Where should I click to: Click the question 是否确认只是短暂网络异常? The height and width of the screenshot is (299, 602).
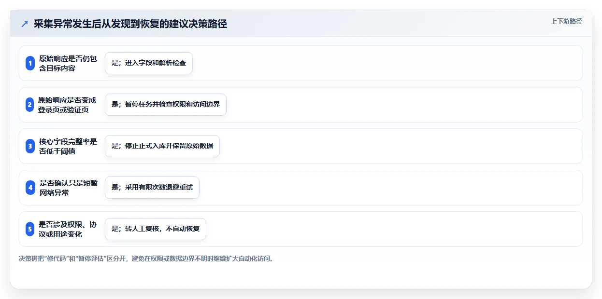click(68, 188)
